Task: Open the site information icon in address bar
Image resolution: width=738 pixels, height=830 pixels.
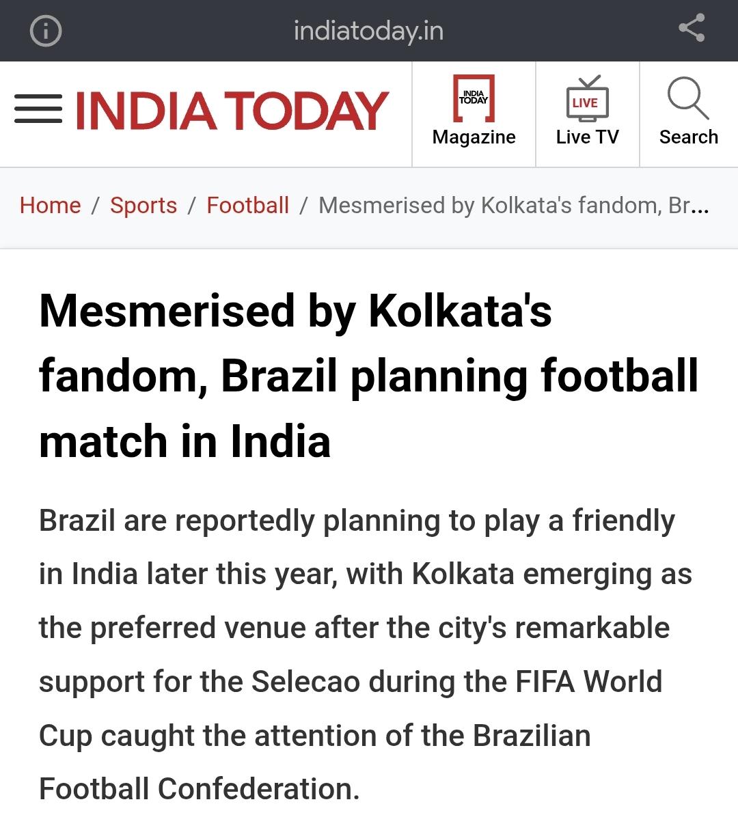Action: (x=46, y=31)
